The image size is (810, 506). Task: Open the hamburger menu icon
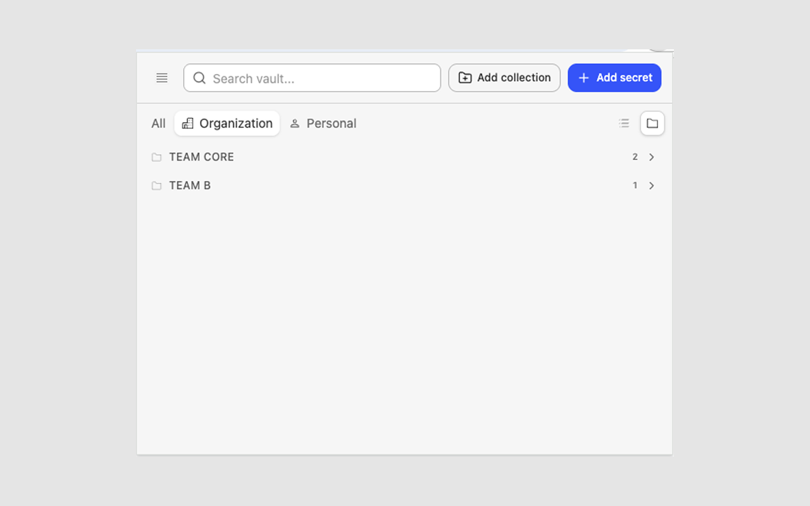162,78
